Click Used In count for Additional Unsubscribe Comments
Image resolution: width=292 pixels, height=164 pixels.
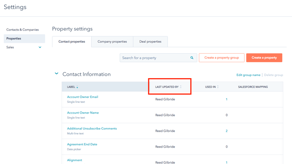[226, 131]
